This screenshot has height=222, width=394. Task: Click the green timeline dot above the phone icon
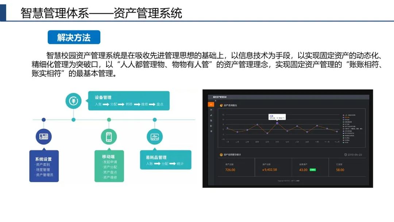pos(109,120)
